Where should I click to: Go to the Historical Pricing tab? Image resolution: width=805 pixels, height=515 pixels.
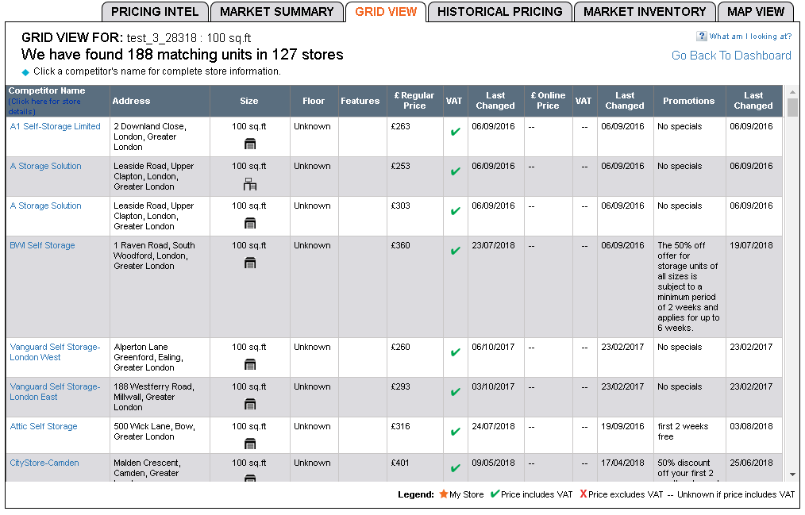(500, 12)
